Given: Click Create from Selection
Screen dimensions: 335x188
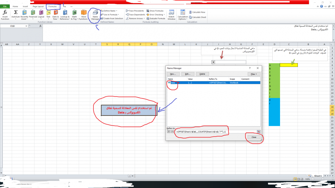Looking at the screenshot, I should pos(112,18).
